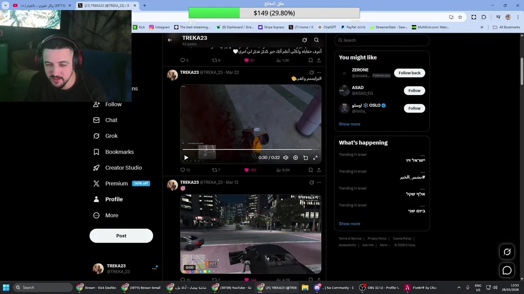Open Privacy Policy footer link

[x=377, y=238]
